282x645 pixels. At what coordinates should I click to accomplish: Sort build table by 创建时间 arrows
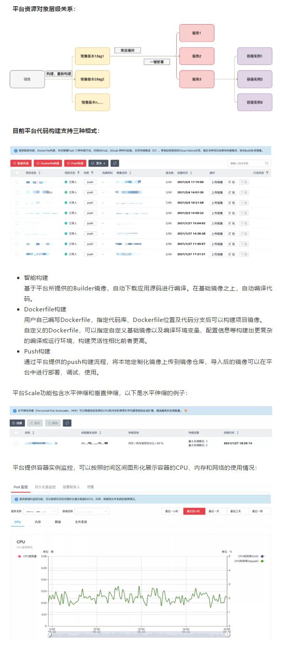(x=191, y=173)
